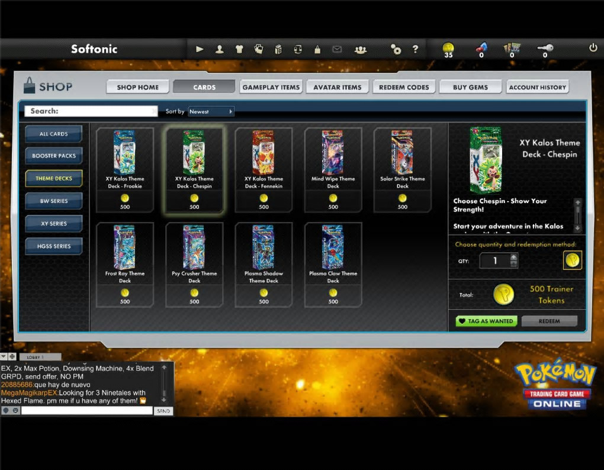The width and height of the screenshot is (604, 470).
Task: Switch to Gameplay Items tab
Action: click(271, 87)
